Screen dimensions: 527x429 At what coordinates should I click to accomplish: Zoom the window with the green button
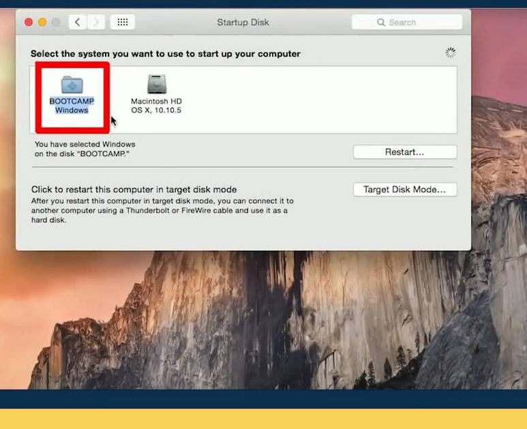56,23
